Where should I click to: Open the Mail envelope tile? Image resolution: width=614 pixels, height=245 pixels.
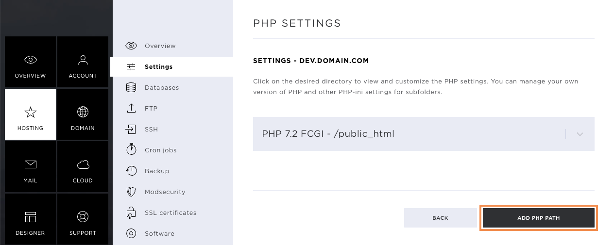30,167
